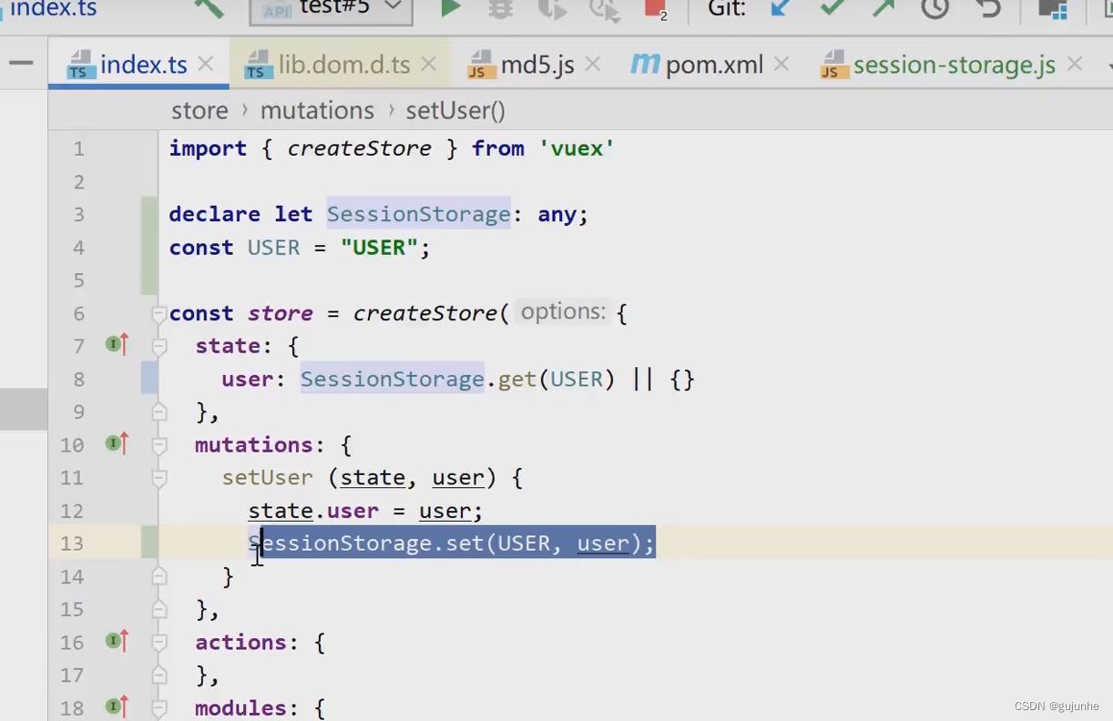
Task: Click line number 12 in the gutter
Action: (x=73, y=511)
